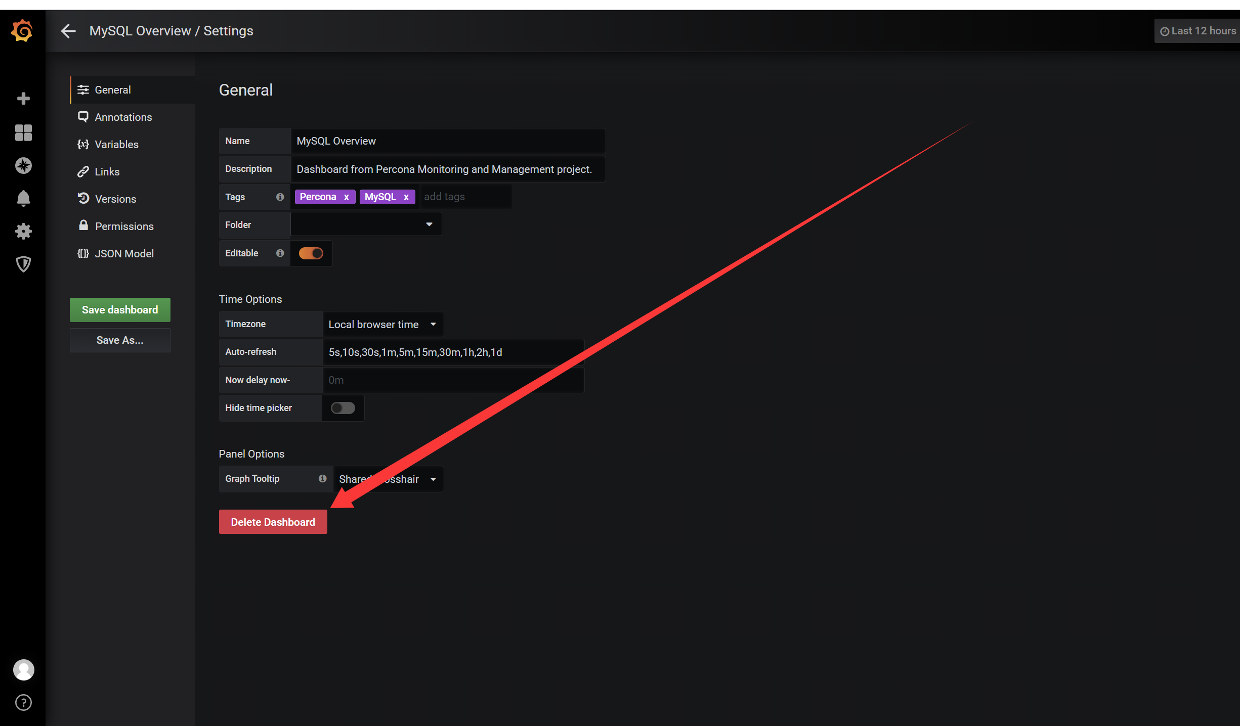The image size is (1240, 726).
Task: Click the info icon next to Tags
Action: [x=280, y=197]
